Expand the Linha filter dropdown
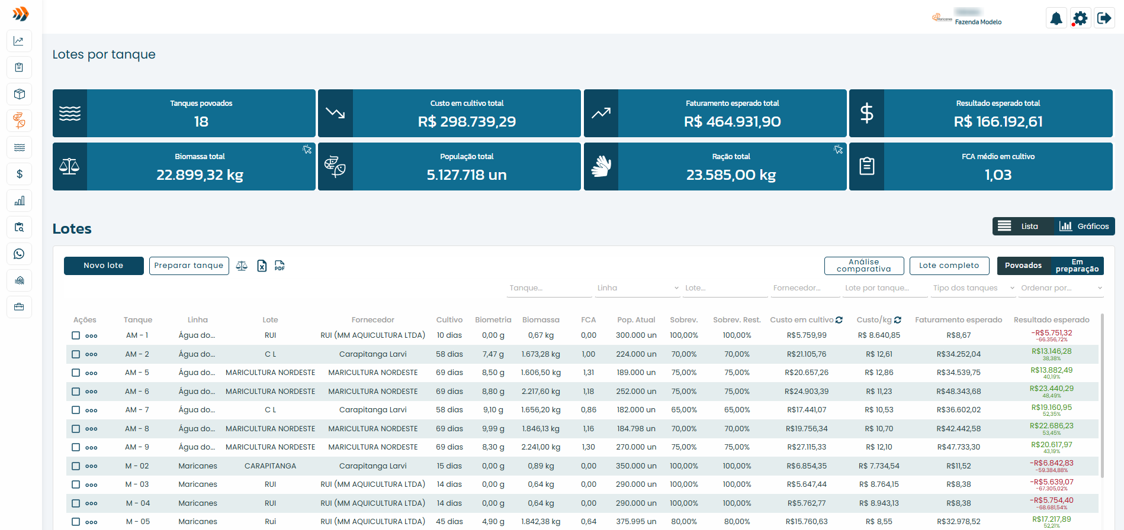The image size is (1124, 530). pos(637,288)
